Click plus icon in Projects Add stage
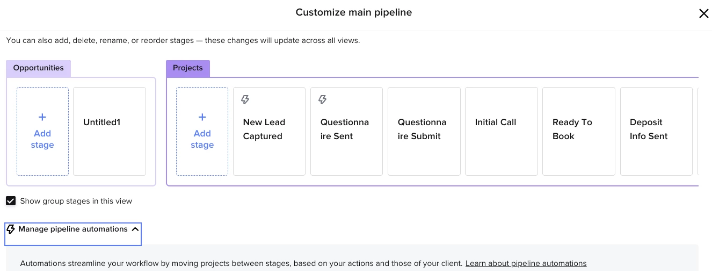The width and height of the screenshot is (712, 274). pos(202,117)
